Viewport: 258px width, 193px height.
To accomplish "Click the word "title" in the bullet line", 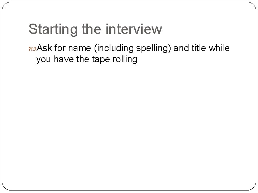I will (199, 48).
